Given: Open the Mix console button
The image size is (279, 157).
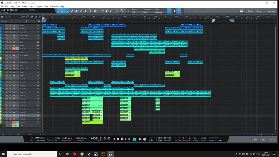Looking at the screenshot, I should pos(264,140).
